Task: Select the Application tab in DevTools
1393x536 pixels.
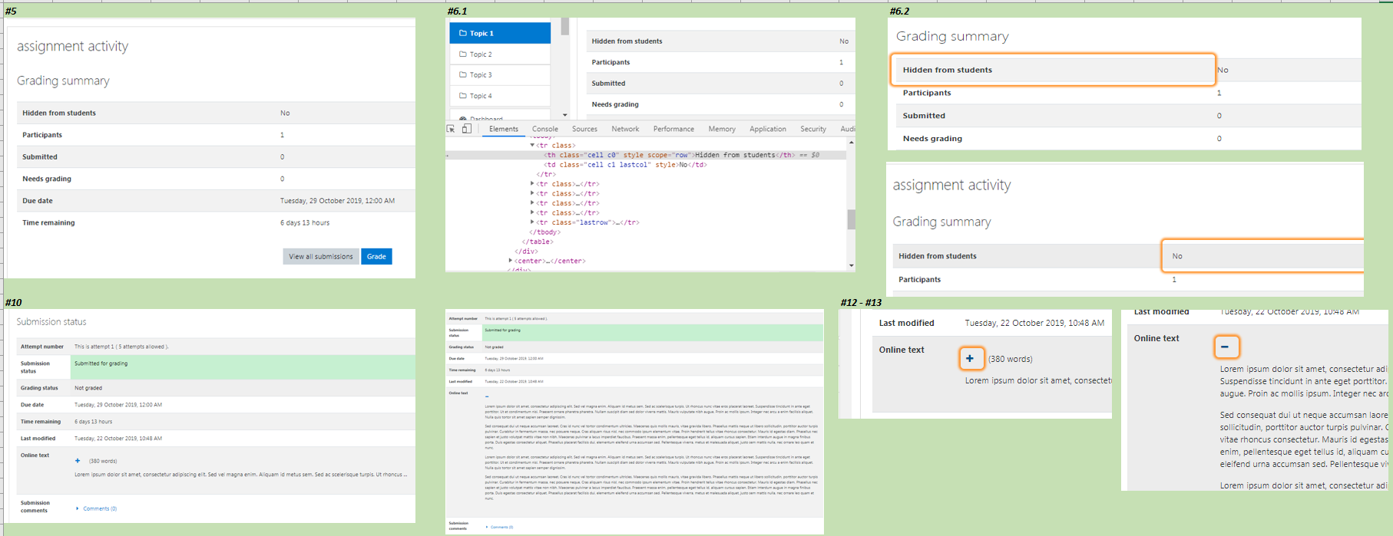Action: (x=768, y=129)
